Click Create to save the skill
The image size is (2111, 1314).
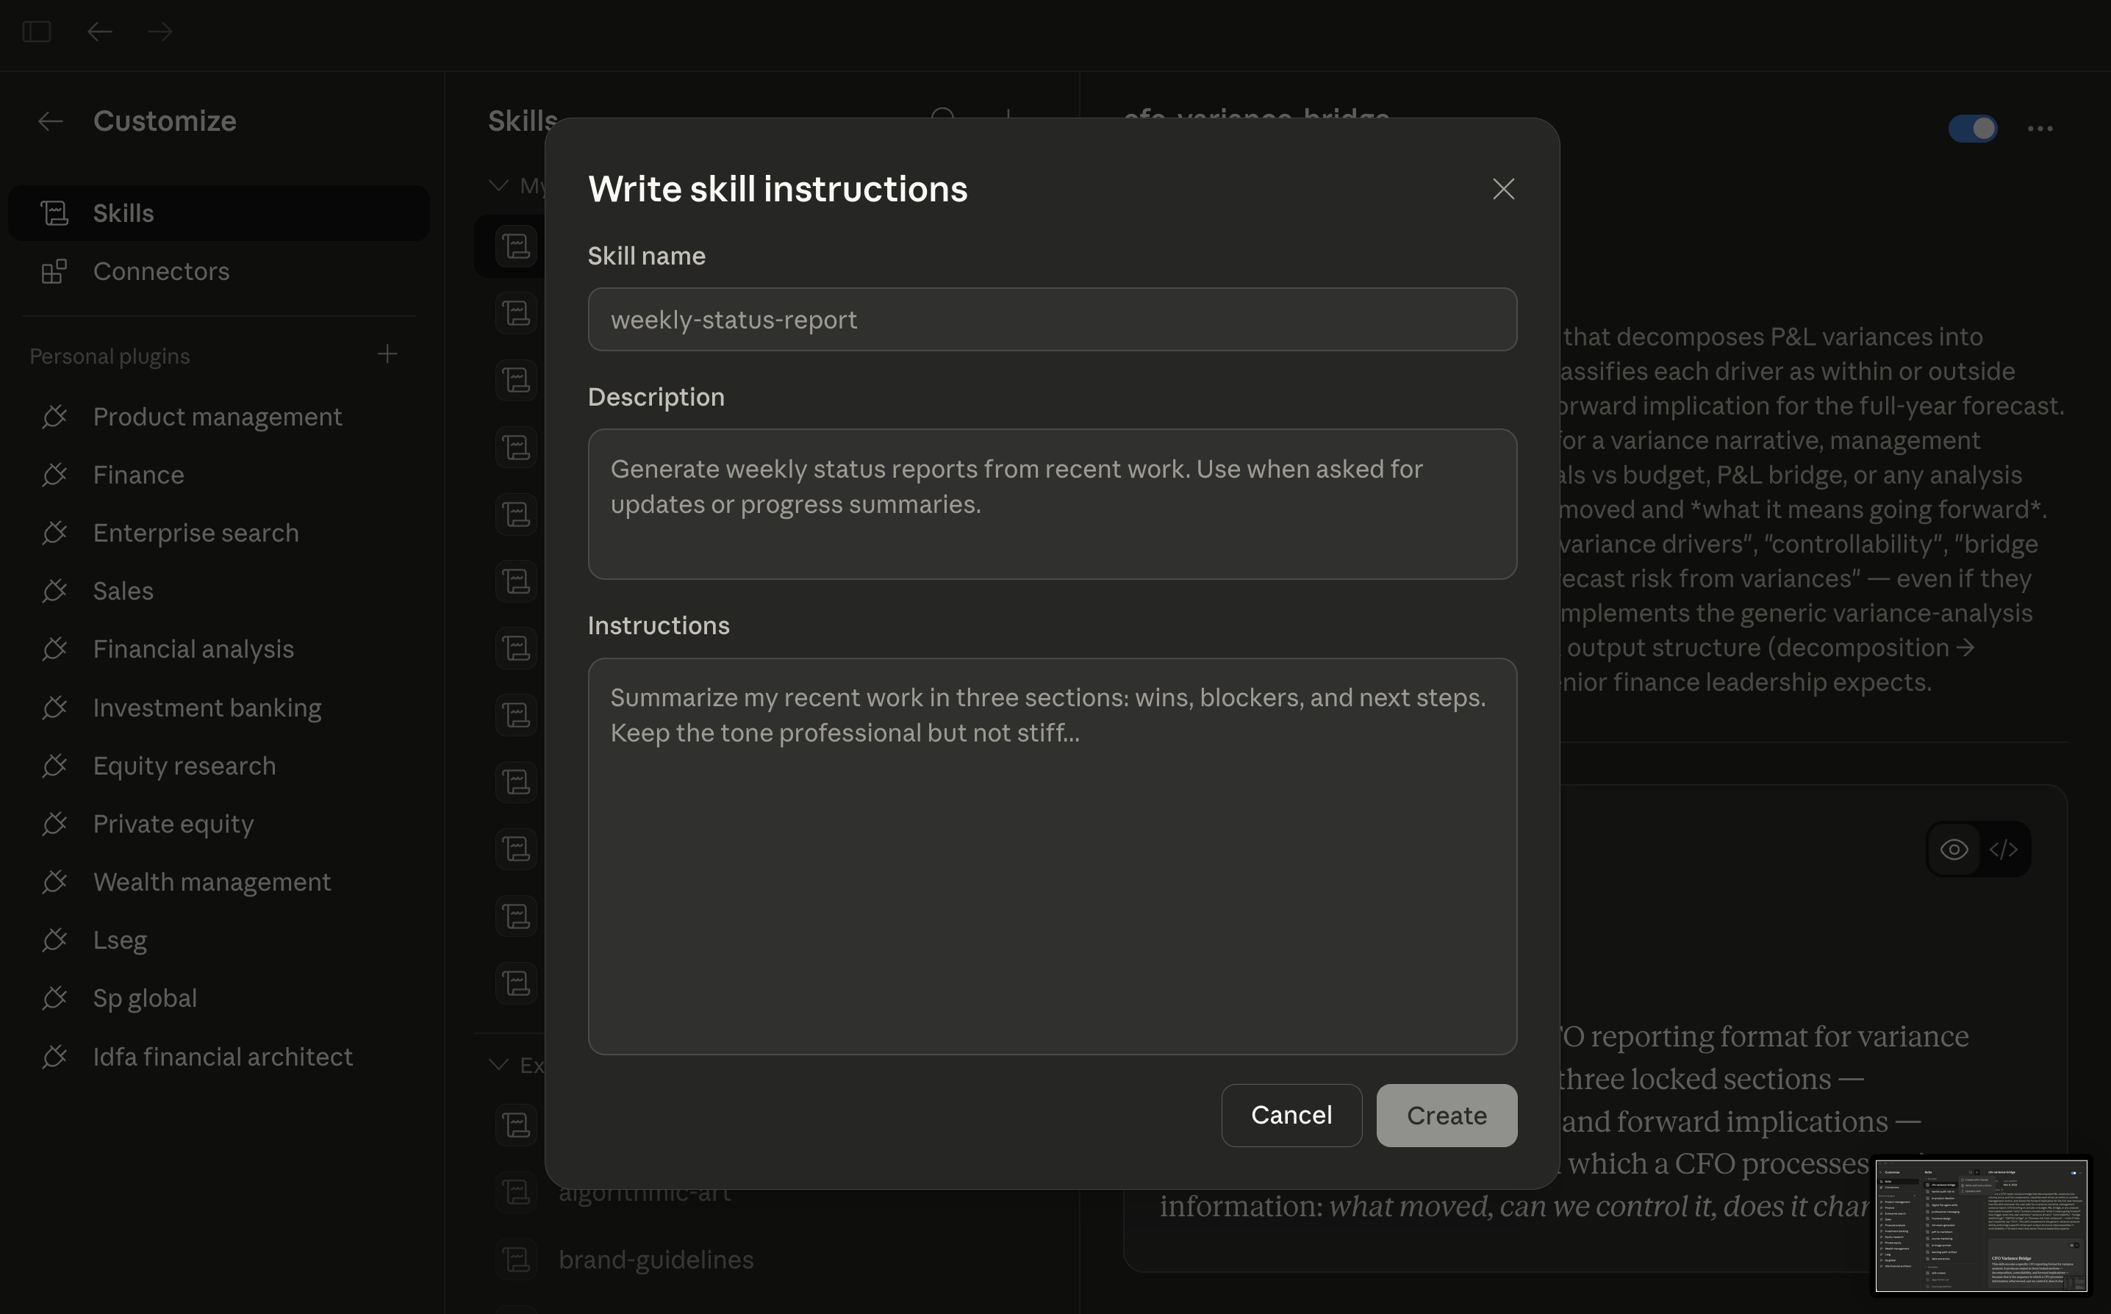(x=1445, y=1115)
